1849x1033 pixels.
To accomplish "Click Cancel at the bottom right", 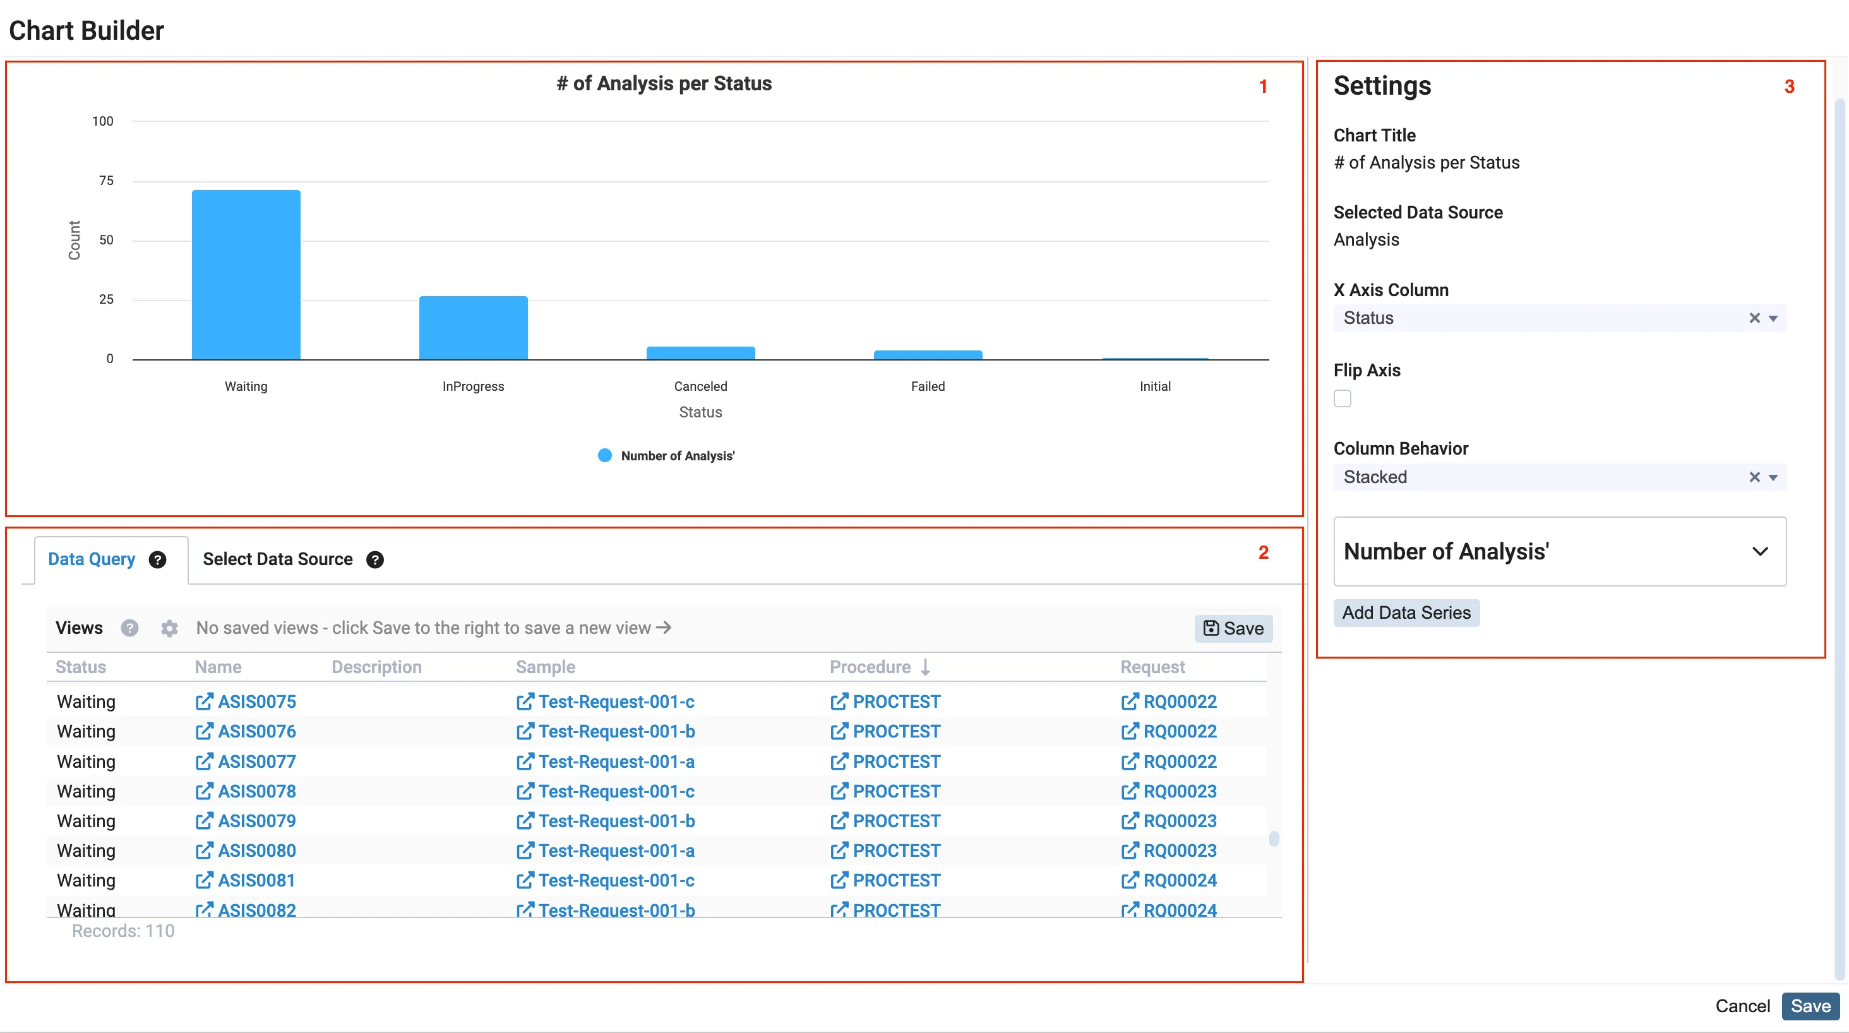I will point(1742,1006).
